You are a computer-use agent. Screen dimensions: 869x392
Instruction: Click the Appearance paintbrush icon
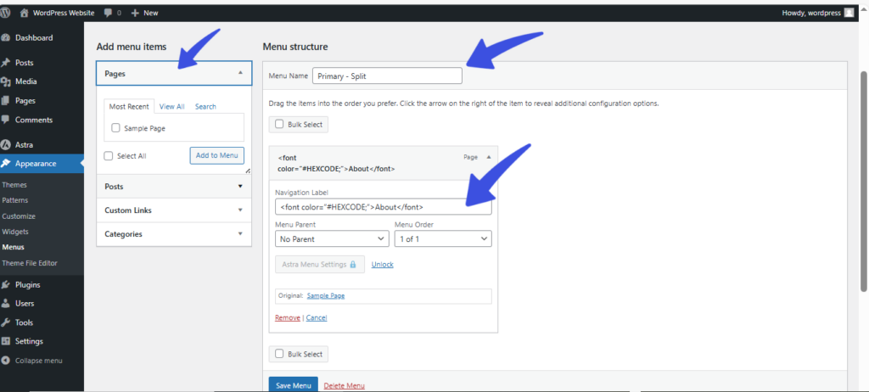click(6, 164)
